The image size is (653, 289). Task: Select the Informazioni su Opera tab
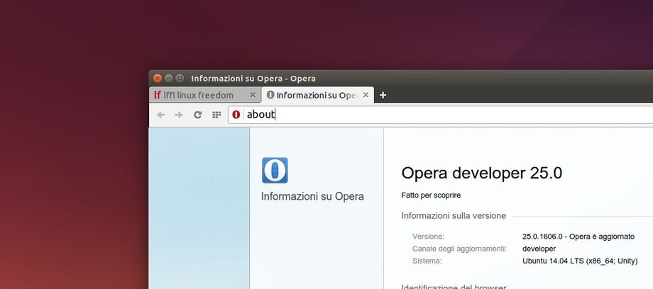(x=316, y=95)
